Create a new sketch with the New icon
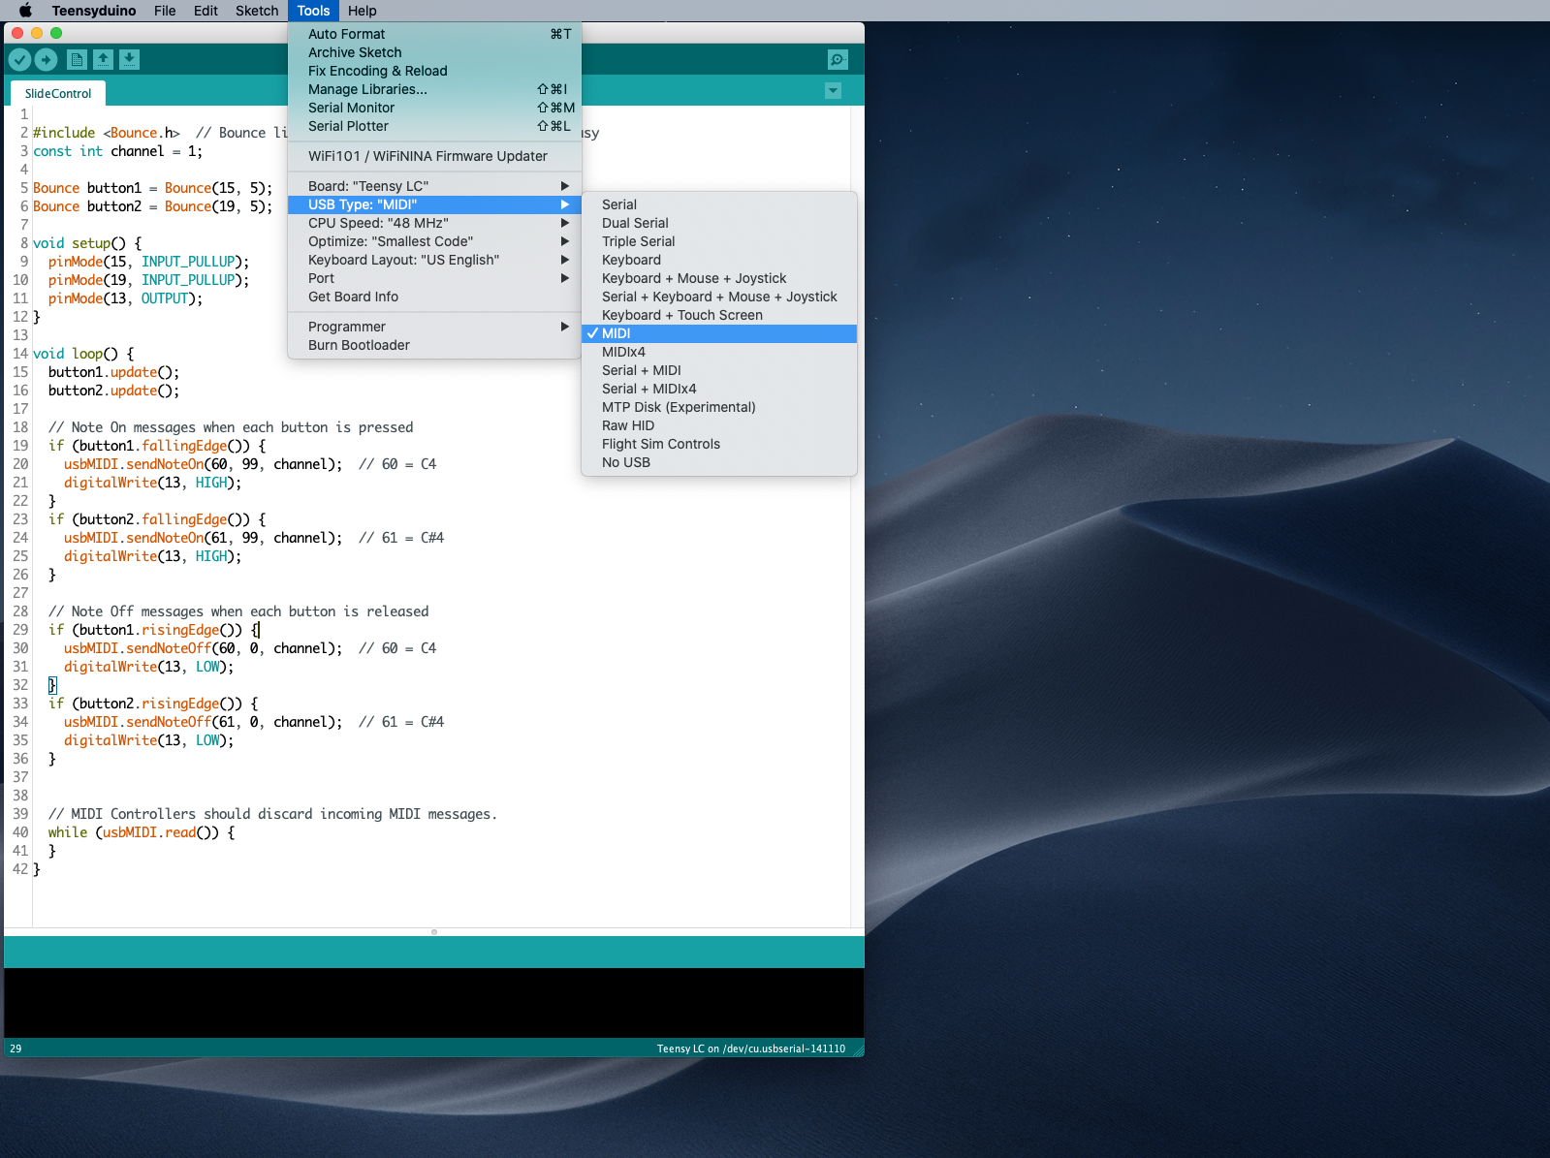The height and width of the screenshot is (1158, 1550). (77, 60)
